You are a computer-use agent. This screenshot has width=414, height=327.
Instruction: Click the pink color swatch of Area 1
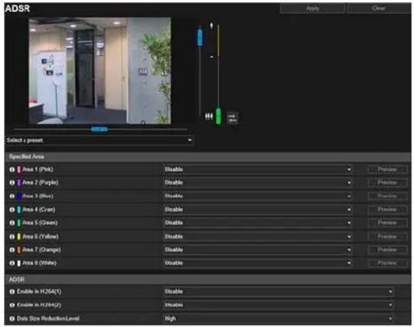click(19, 169)
